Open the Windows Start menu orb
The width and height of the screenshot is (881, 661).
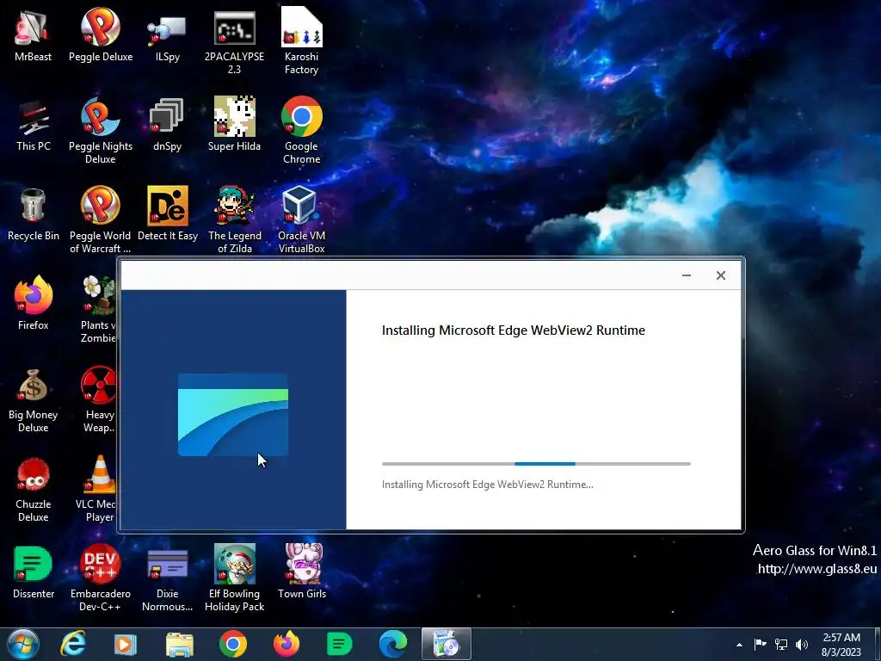pyautogui.click(x=22, y=644)
